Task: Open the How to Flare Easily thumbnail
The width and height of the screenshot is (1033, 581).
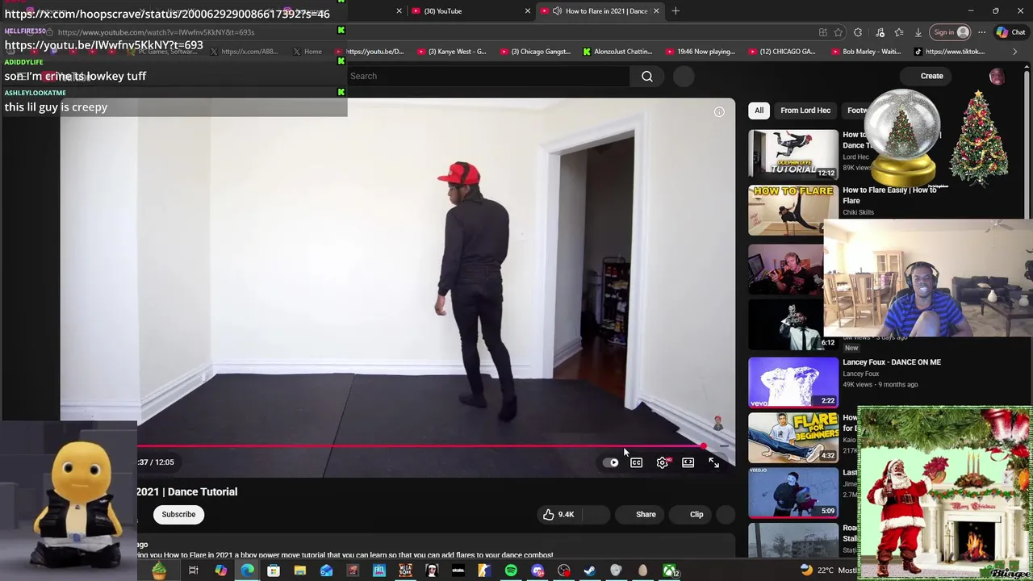Action: tap(793, 210)
